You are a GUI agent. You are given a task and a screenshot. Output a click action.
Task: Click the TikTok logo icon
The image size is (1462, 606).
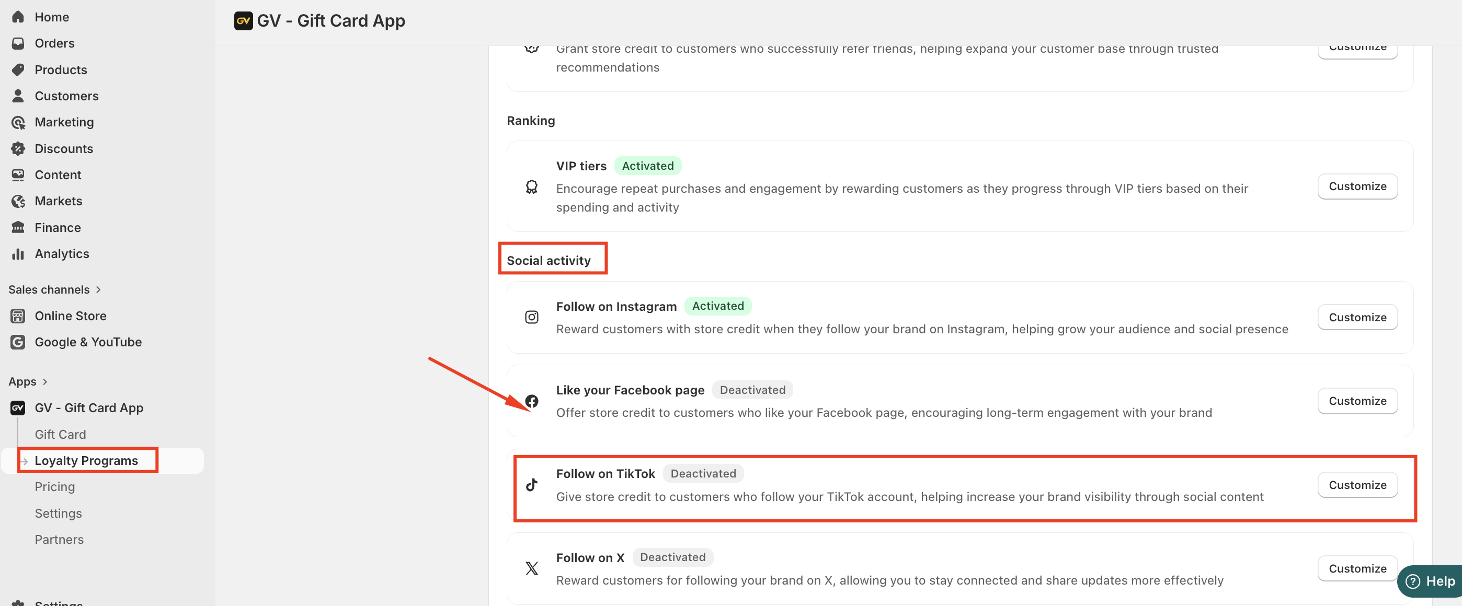tap(531, 485)
